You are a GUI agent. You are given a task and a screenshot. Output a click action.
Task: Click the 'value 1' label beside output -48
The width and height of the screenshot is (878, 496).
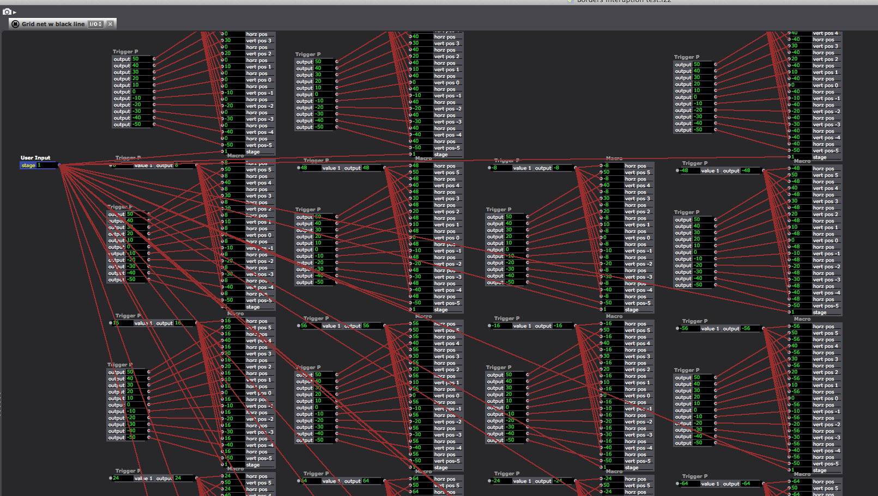point(710,170)
